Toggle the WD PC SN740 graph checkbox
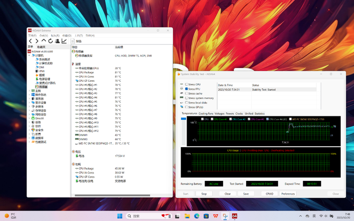The height and width of the screenshot is (221, 354). tap(291, 119)
